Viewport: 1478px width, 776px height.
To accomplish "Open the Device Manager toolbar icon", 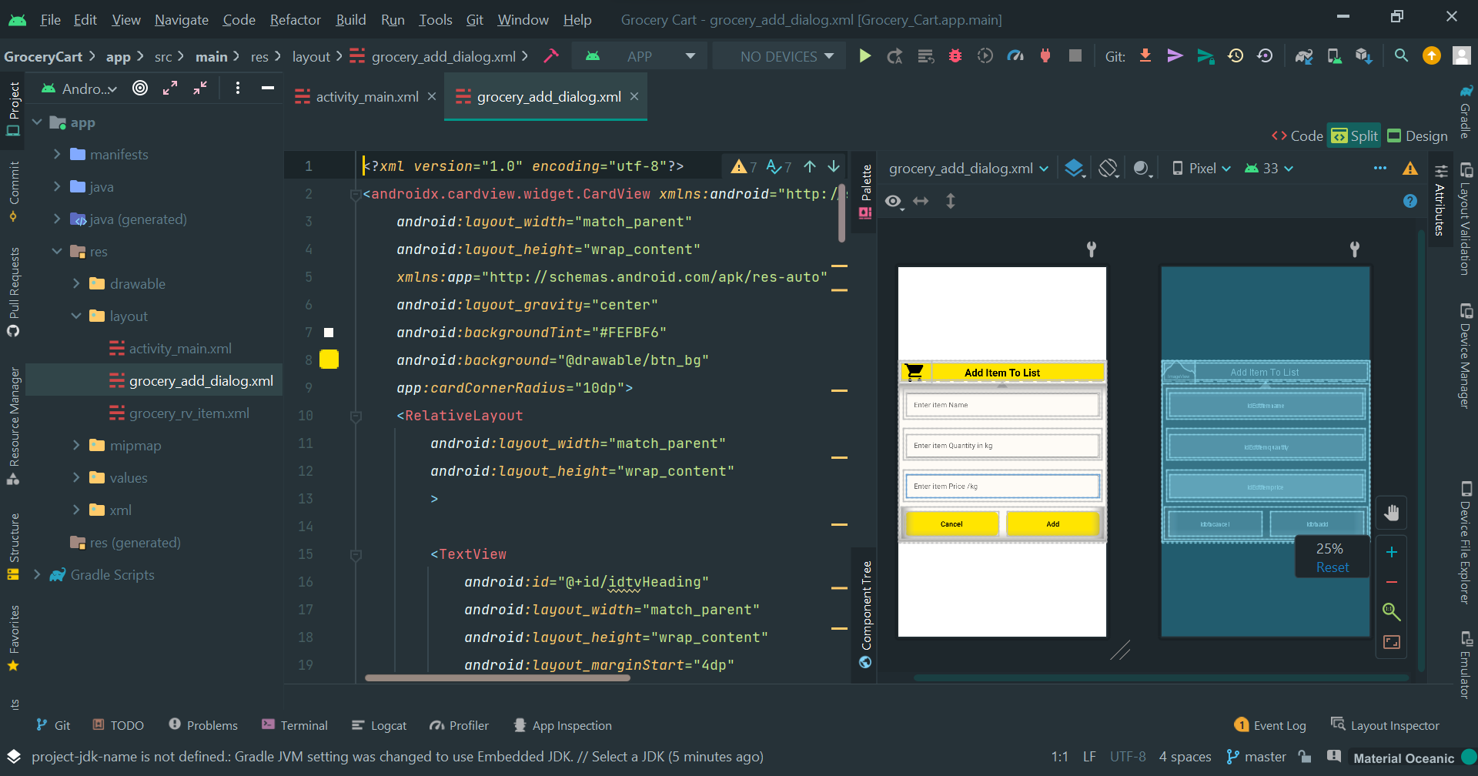I will pyautogui.click(x=1334, y=56).
